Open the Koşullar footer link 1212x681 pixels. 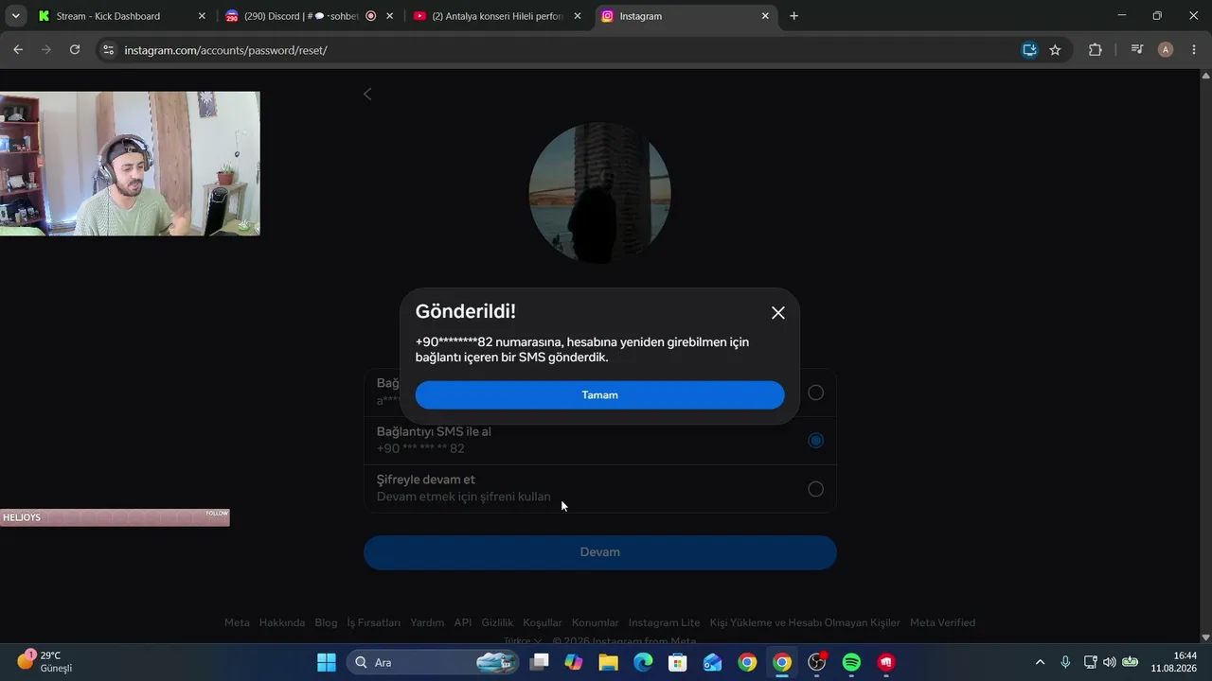543,622
